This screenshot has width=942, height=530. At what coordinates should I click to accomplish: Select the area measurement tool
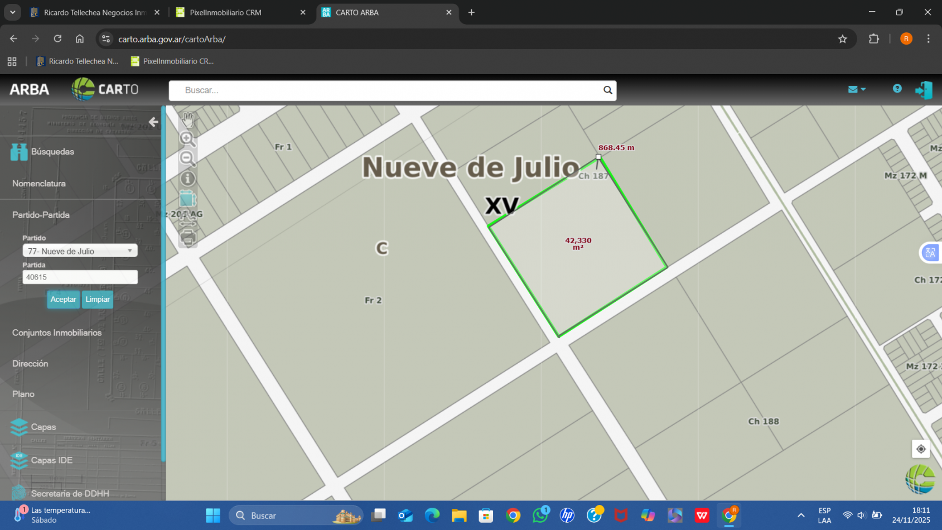[x=187, y=198]
